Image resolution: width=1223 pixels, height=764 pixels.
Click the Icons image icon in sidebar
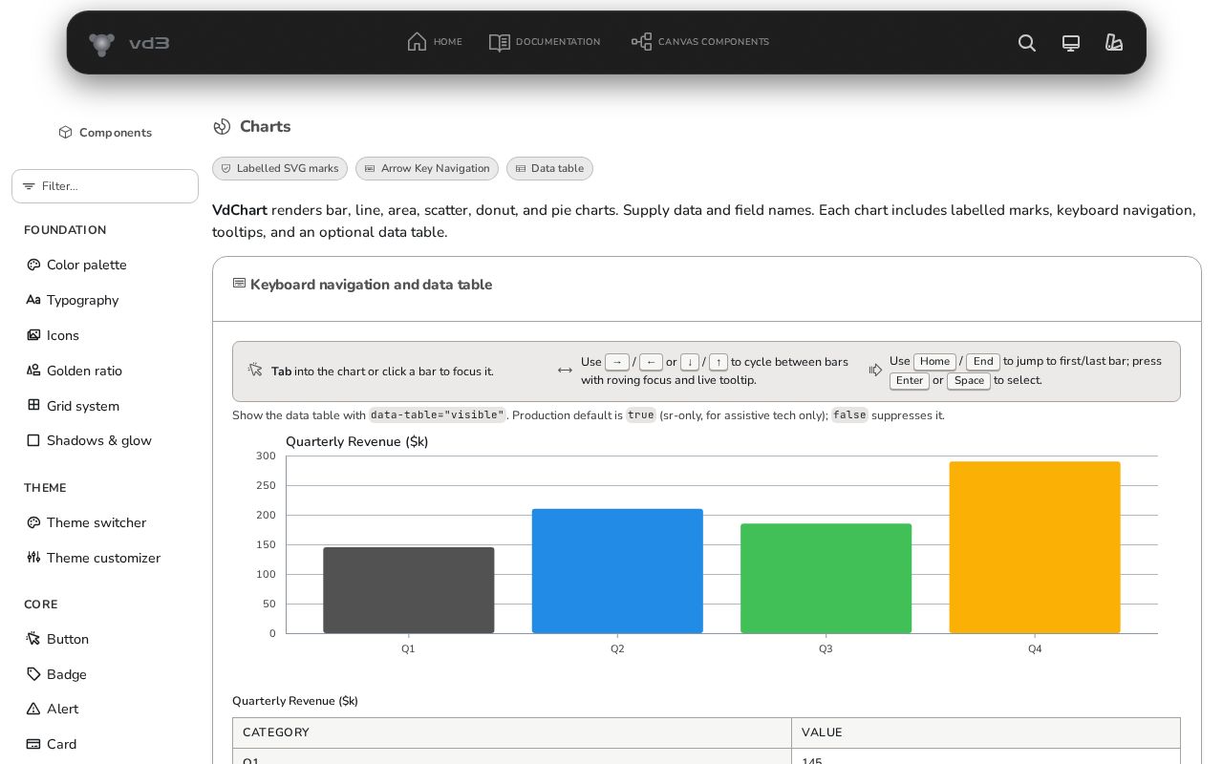pyautogui.click(x=33, y=335)
